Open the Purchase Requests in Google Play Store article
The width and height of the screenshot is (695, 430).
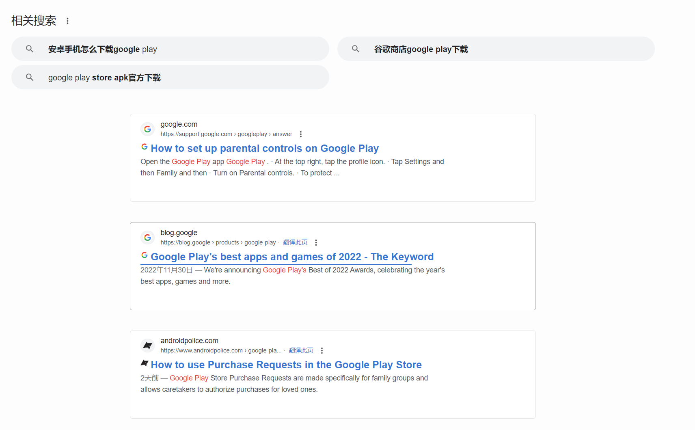tap(286, 365)
